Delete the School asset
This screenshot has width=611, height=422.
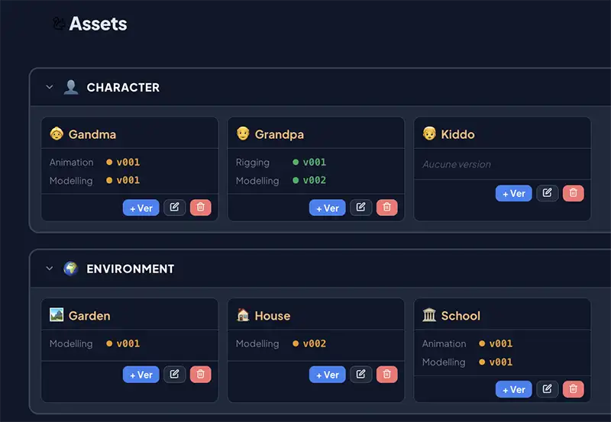pos(573,389)
